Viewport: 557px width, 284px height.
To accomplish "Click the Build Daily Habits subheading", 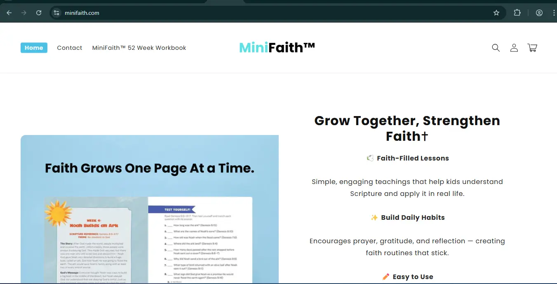I will [412, 217].
